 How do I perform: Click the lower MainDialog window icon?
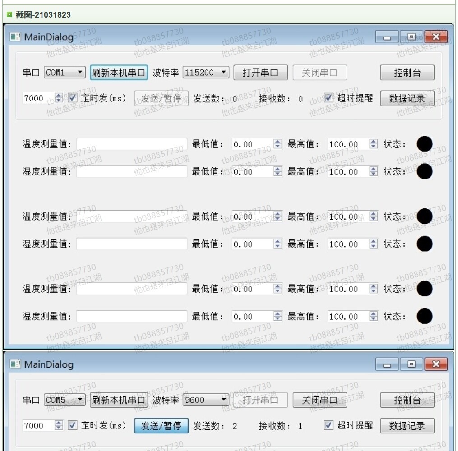(x=15, y=364)
